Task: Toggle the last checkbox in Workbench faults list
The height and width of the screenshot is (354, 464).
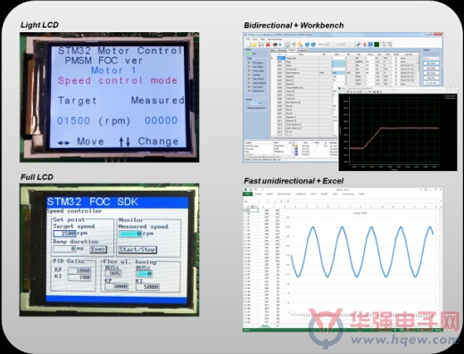Action: (249, 91)
